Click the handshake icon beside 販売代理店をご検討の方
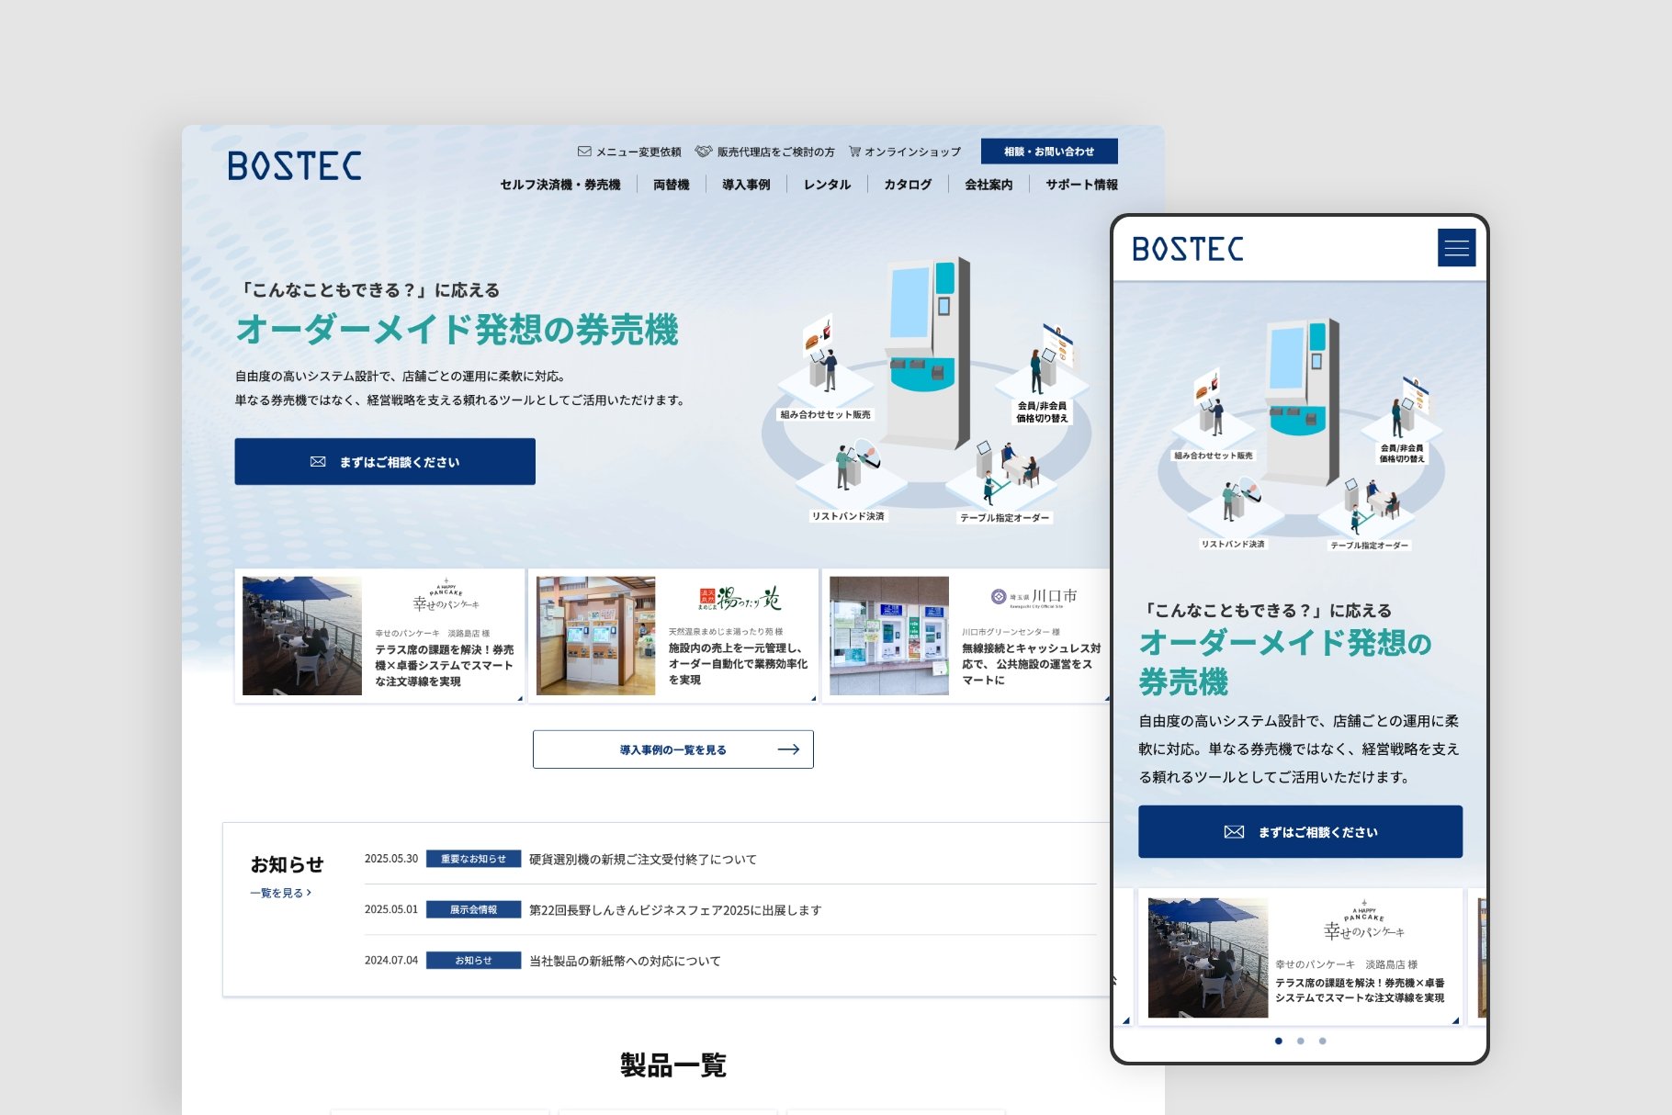The height and width of the screenshot is (1115, 1672). coord(704,152)
